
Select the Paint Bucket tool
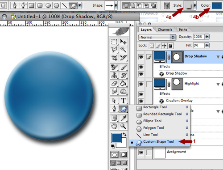(124, 84)
